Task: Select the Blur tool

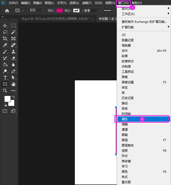Action: pos(13,65)
